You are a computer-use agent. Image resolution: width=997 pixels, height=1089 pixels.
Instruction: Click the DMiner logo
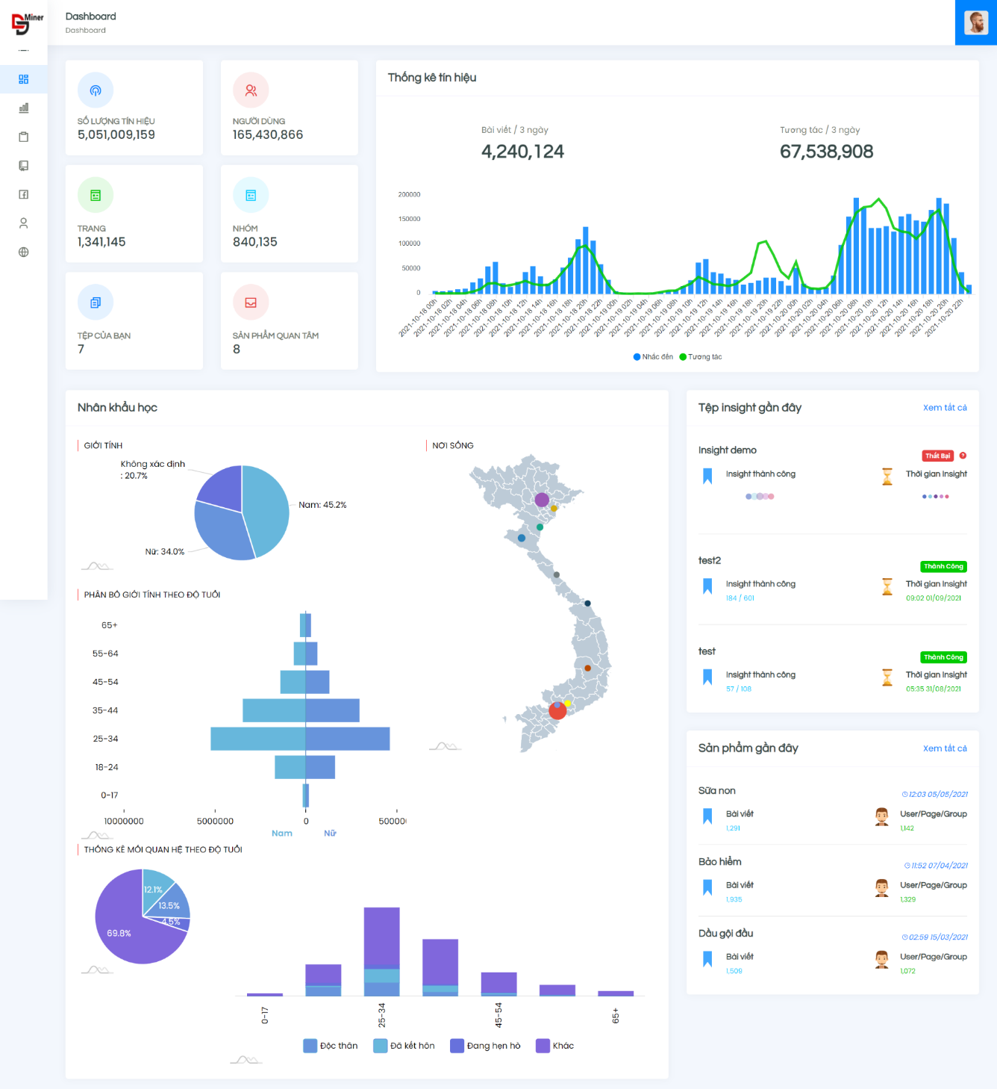point(27,22)
